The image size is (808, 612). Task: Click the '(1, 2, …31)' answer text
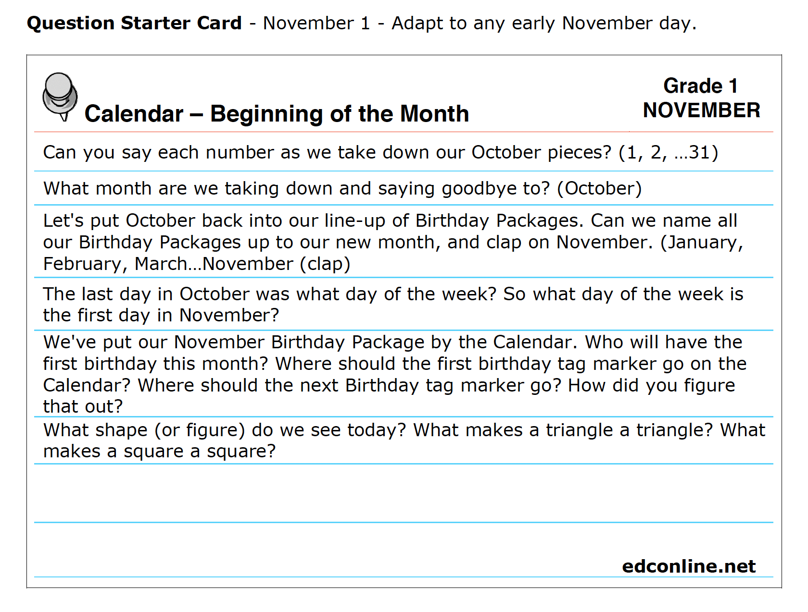(669, 152)
